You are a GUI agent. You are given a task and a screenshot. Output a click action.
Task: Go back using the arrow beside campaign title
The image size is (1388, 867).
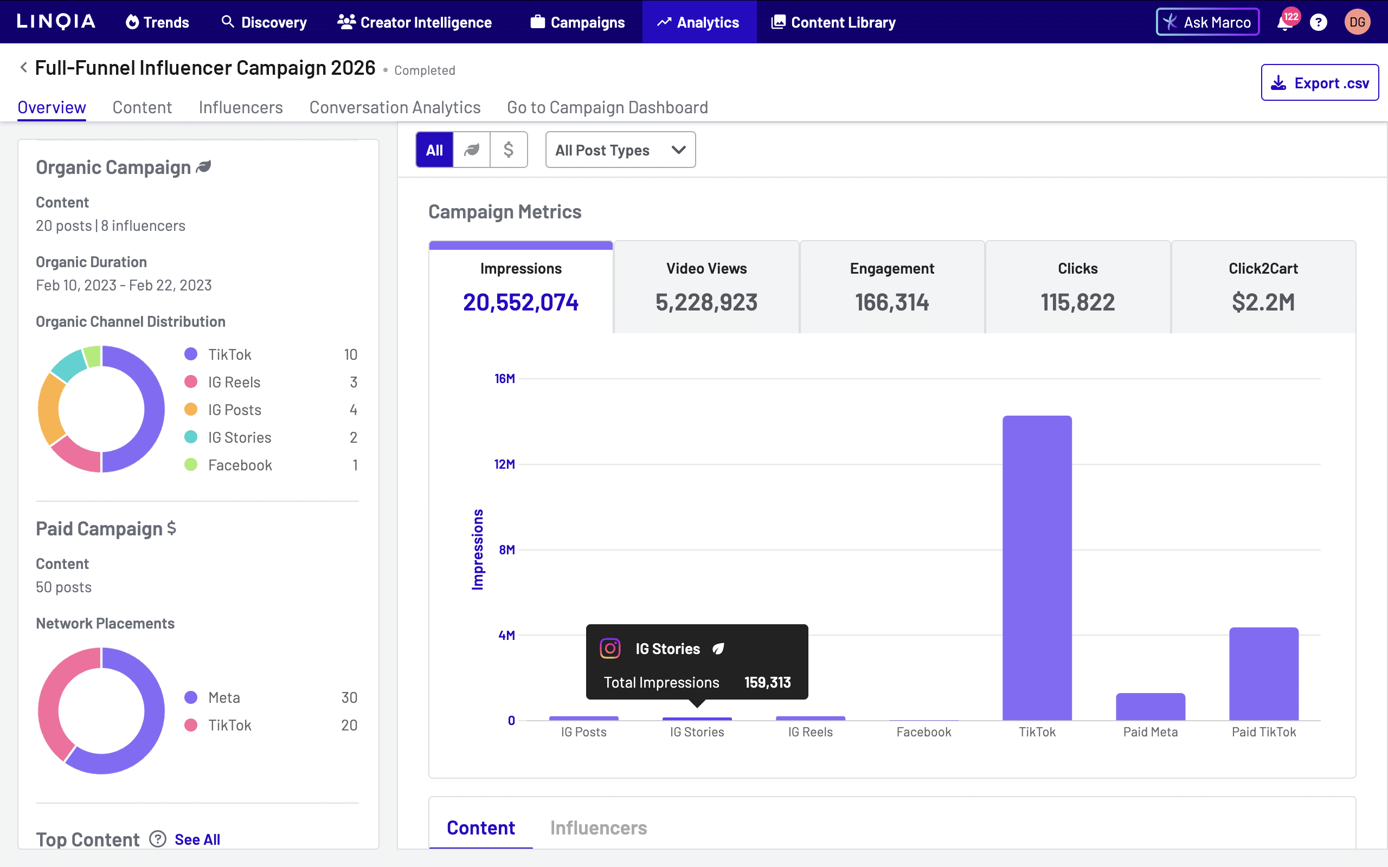(x=23, y=68)
